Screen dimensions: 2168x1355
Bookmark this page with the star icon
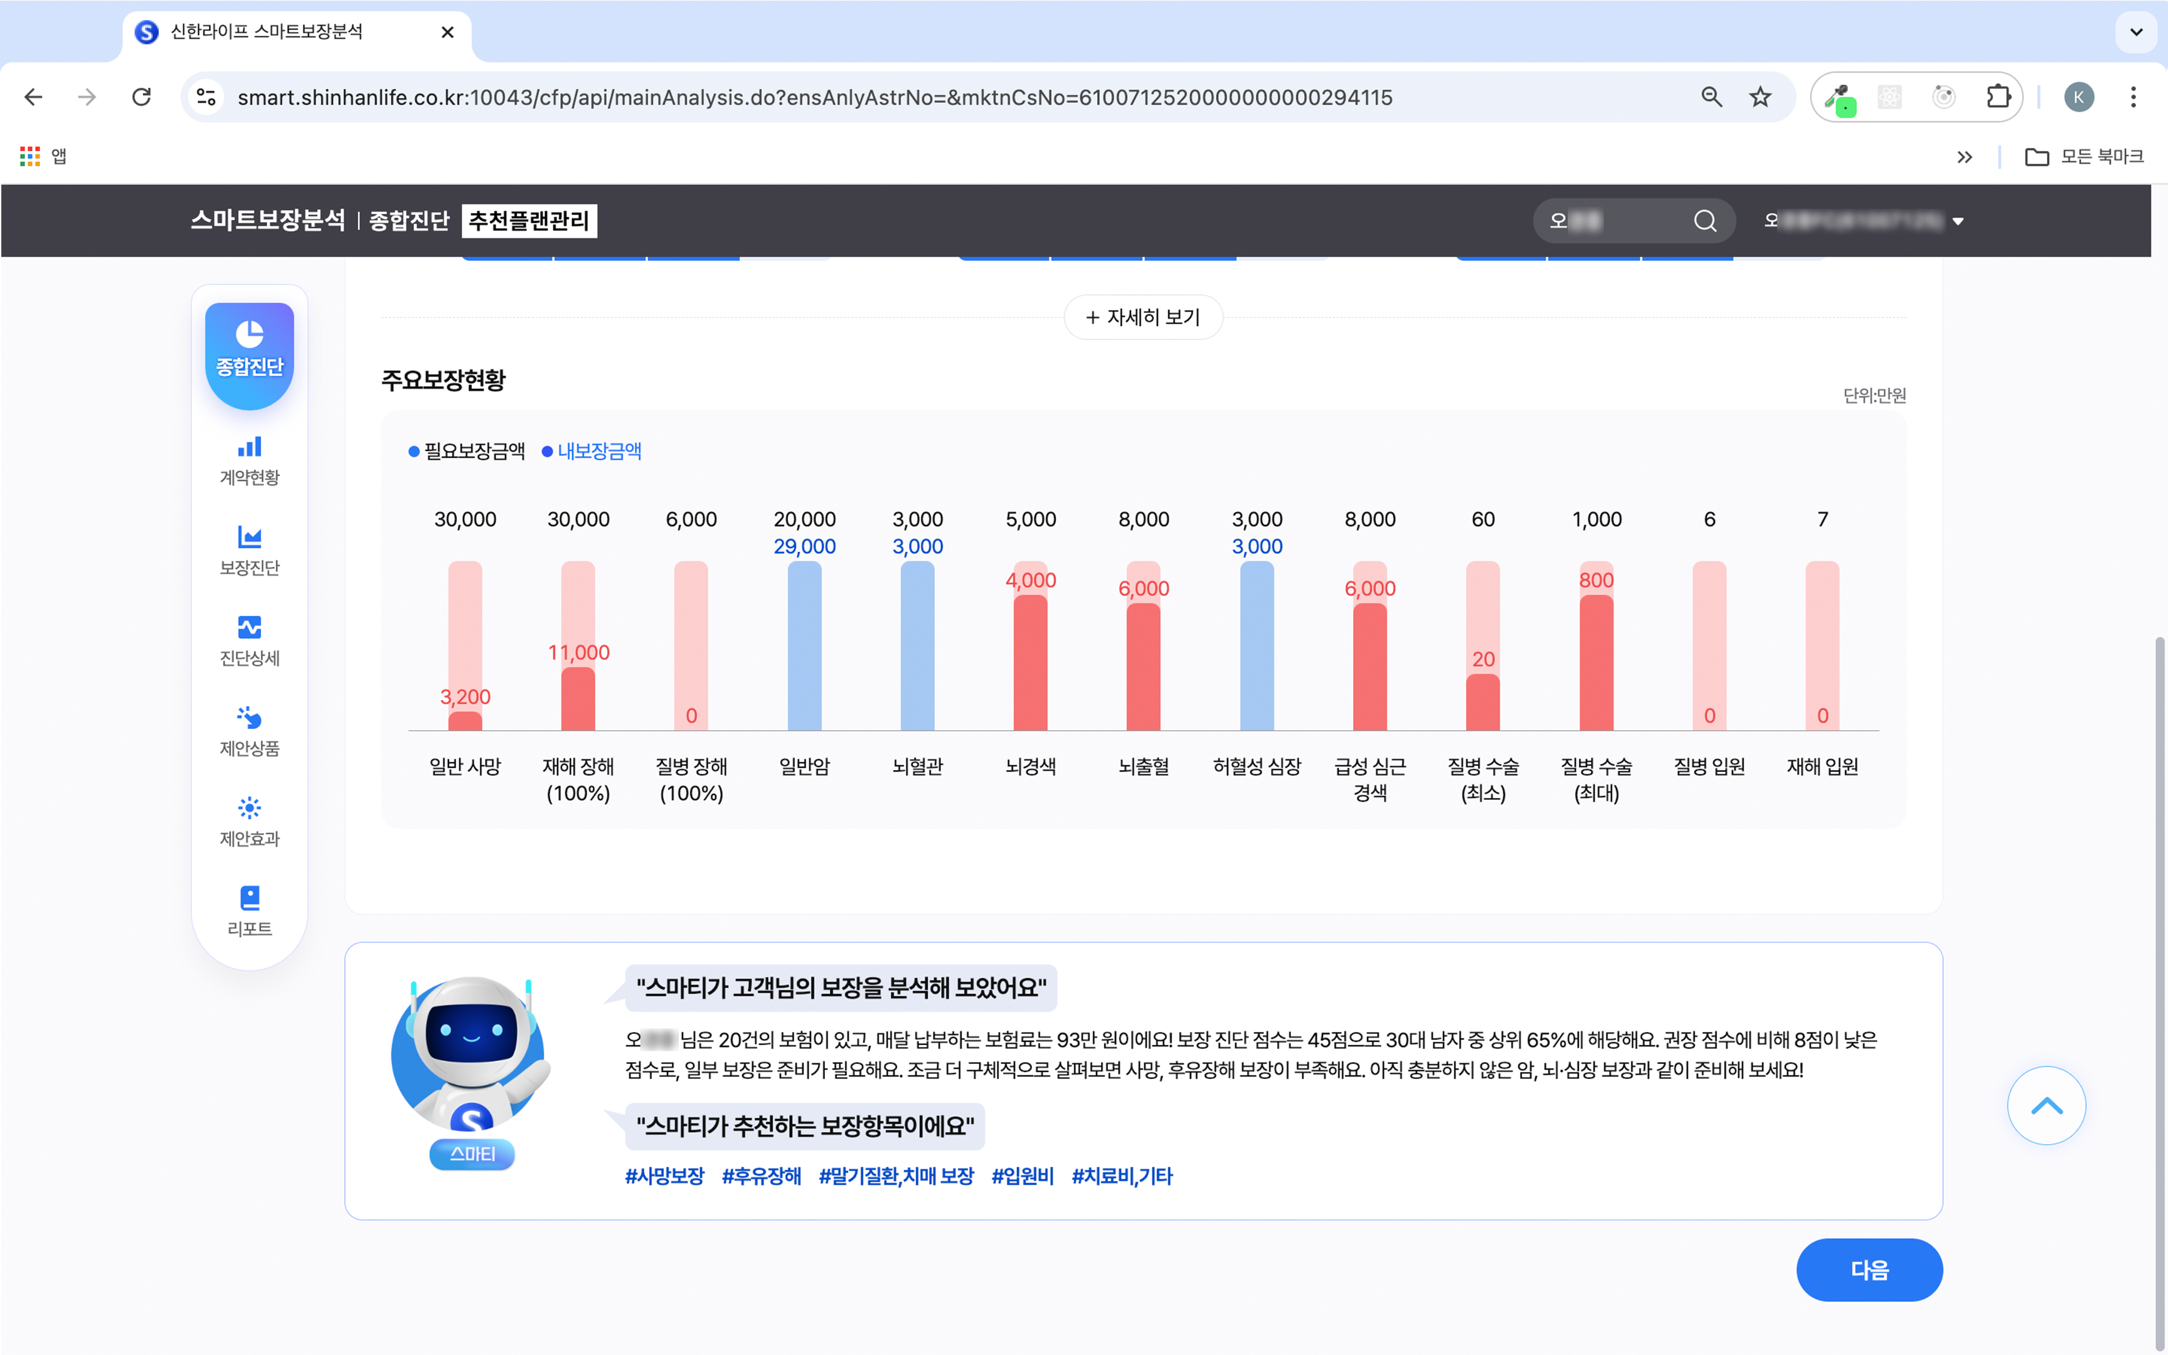tap(1760, 97)
